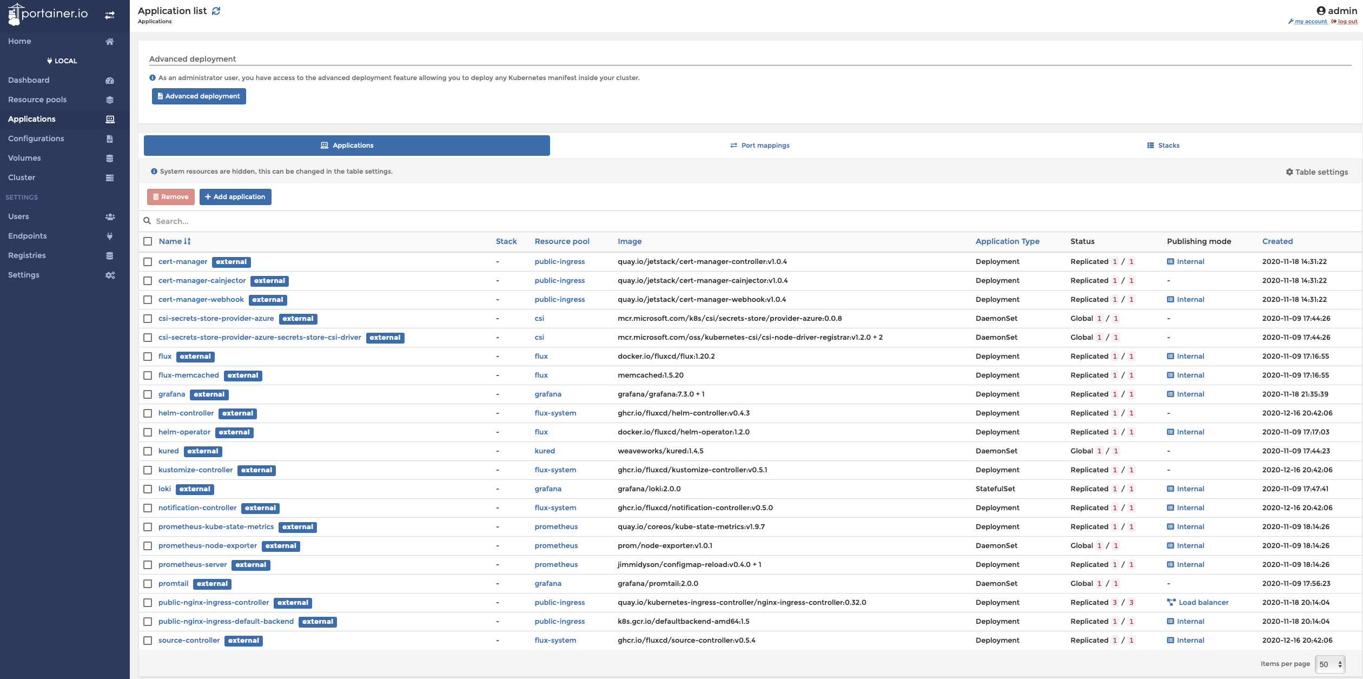Click the Add application button
The height and width of the screenshot is (679, 1363).
coord(235,197)
